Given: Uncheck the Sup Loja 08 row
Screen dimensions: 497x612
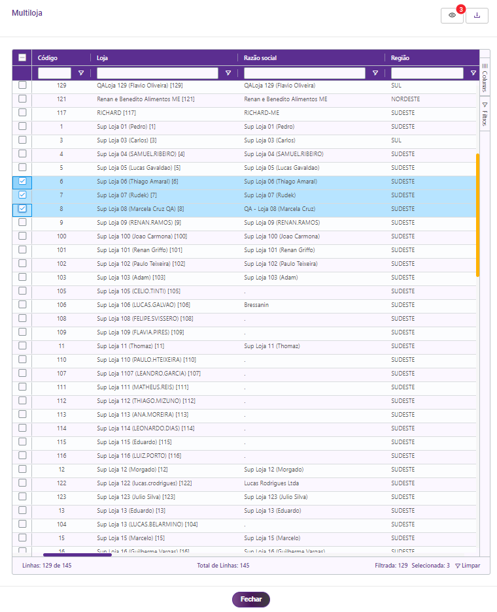Looking at the screenshot, I should [x=22, y=208].
